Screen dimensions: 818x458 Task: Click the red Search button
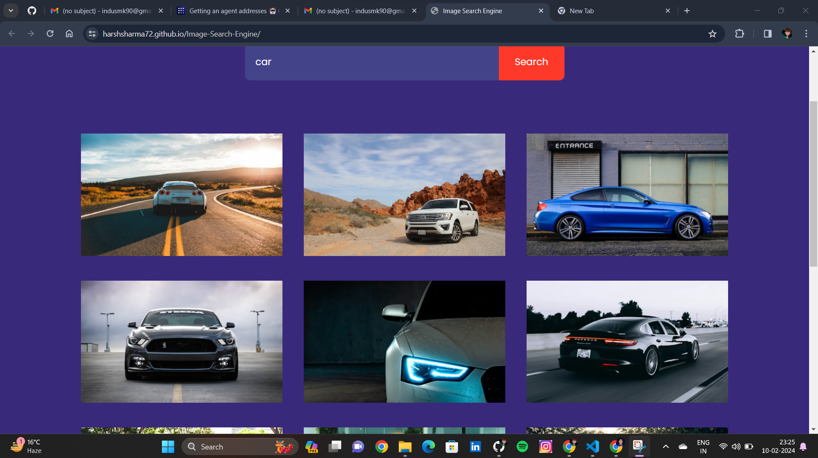[531, 63]
